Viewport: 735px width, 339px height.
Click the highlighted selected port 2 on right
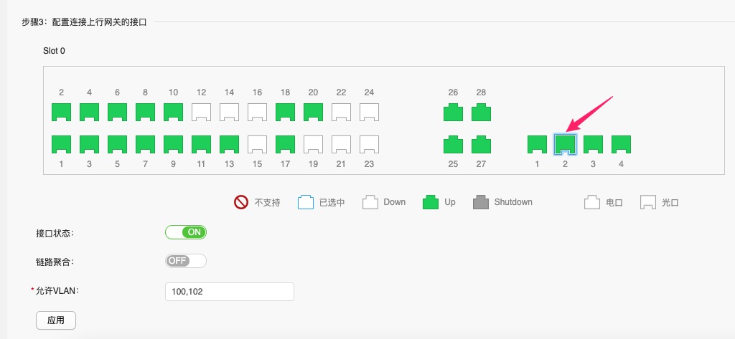pos(565,144)
